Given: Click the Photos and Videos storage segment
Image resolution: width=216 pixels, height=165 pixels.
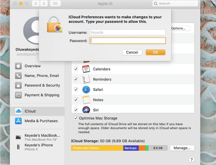Looking at the screenshot, I should 97,148.
